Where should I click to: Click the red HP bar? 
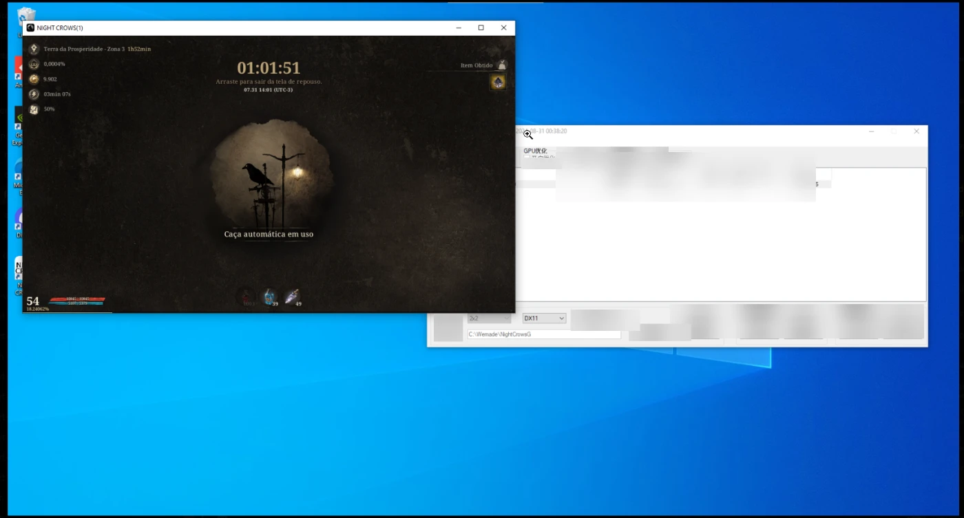point(76,299)
